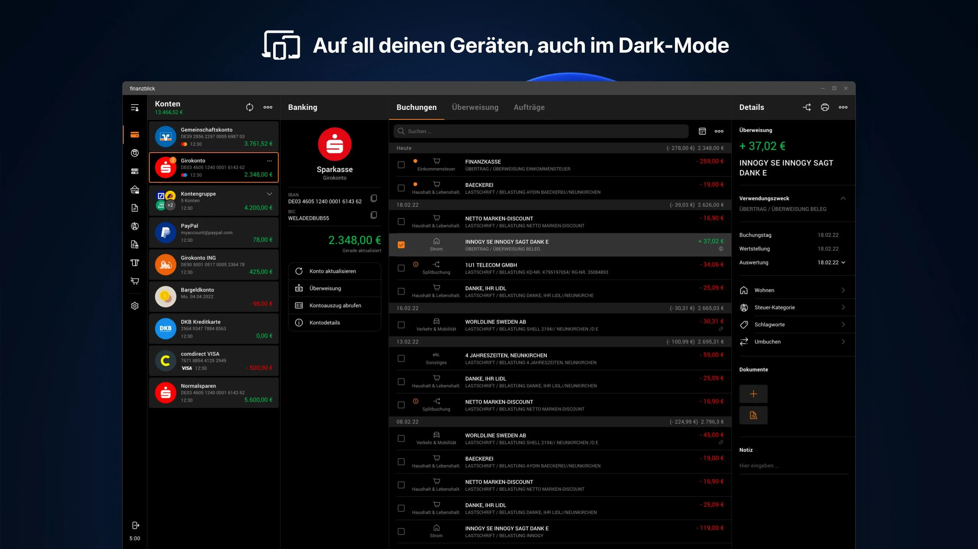
Task: Check the WORLDLINE SWEDEN AB -30,31 € checkbox
Action: point(401,325)
